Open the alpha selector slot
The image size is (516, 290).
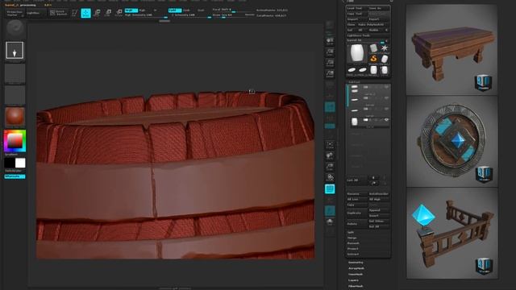tap(15, 73)
